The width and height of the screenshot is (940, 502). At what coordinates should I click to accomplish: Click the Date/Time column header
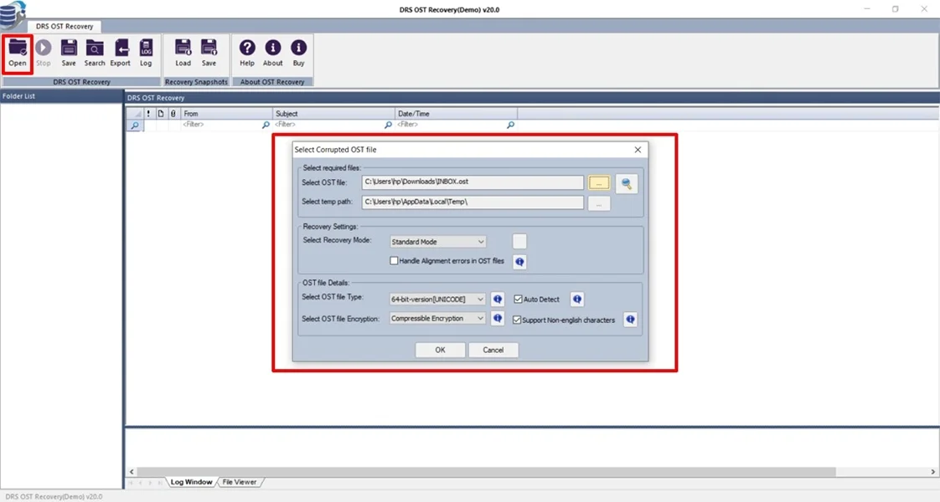coord(457,113)
